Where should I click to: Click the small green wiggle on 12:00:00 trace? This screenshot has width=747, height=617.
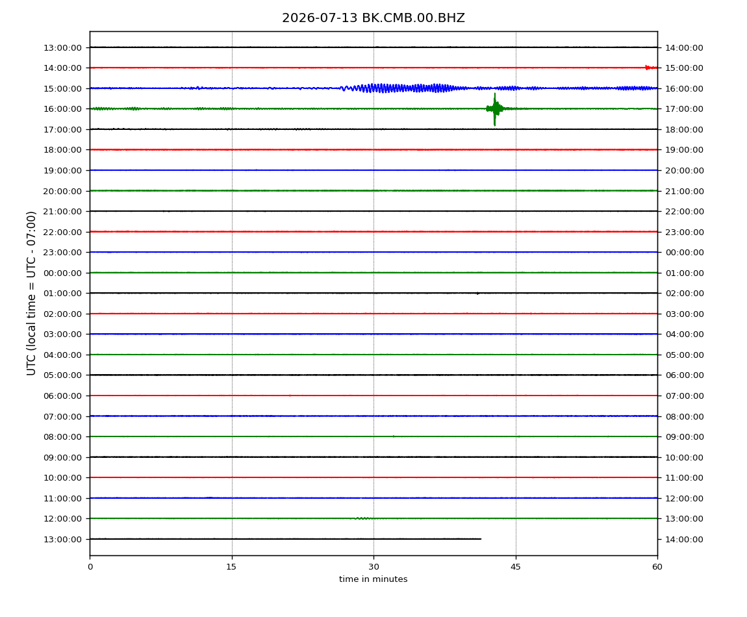(x=364, y=518)
